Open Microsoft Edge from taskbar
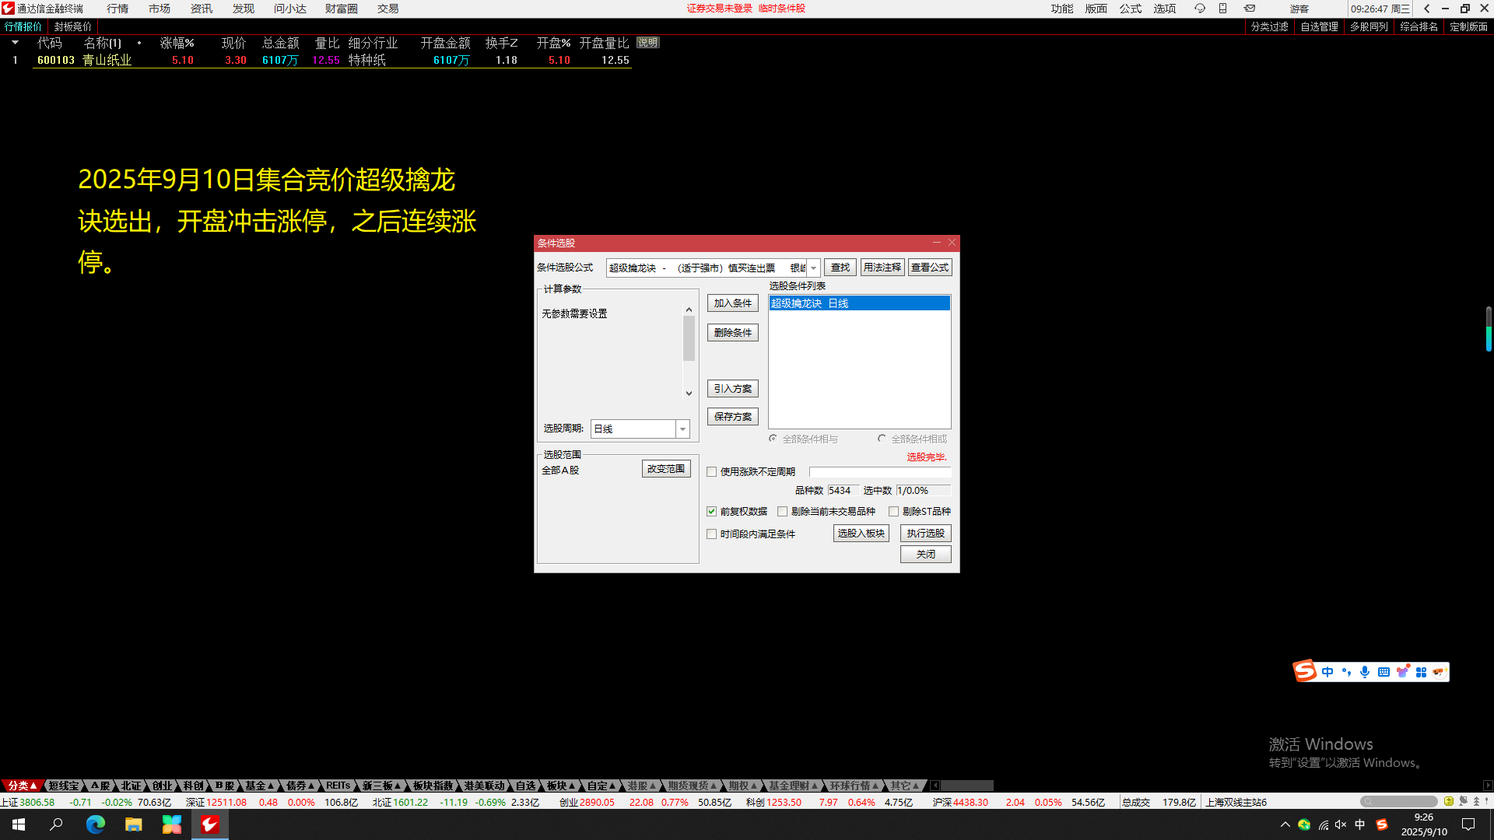This screenshot has width=1494, height=840. 95,824
